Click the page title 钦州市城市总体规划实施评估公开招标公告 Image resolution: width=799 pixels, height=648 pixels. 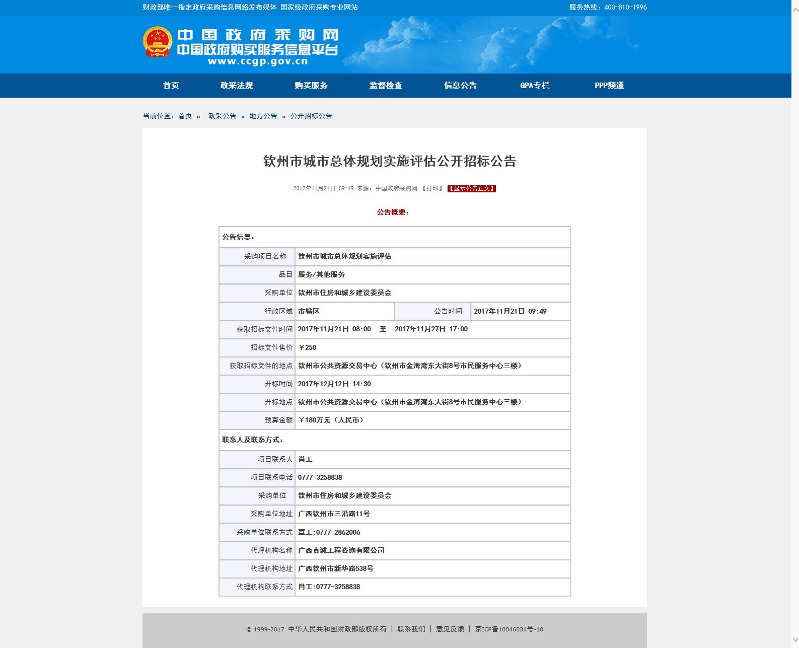(x=390, y=161)
